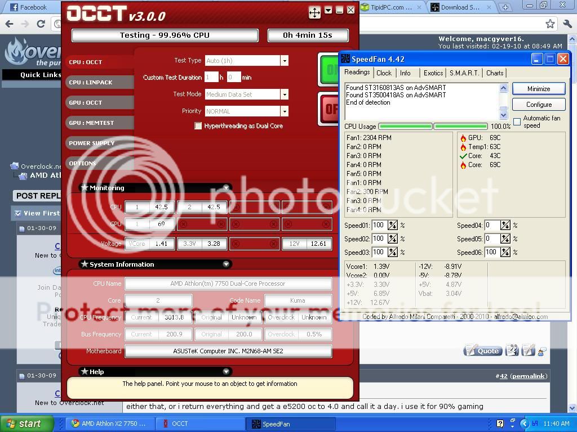Viewport: 577px width, 432px height.
Task: Click the Speed06 spin button
Action: tap(505, 252)
